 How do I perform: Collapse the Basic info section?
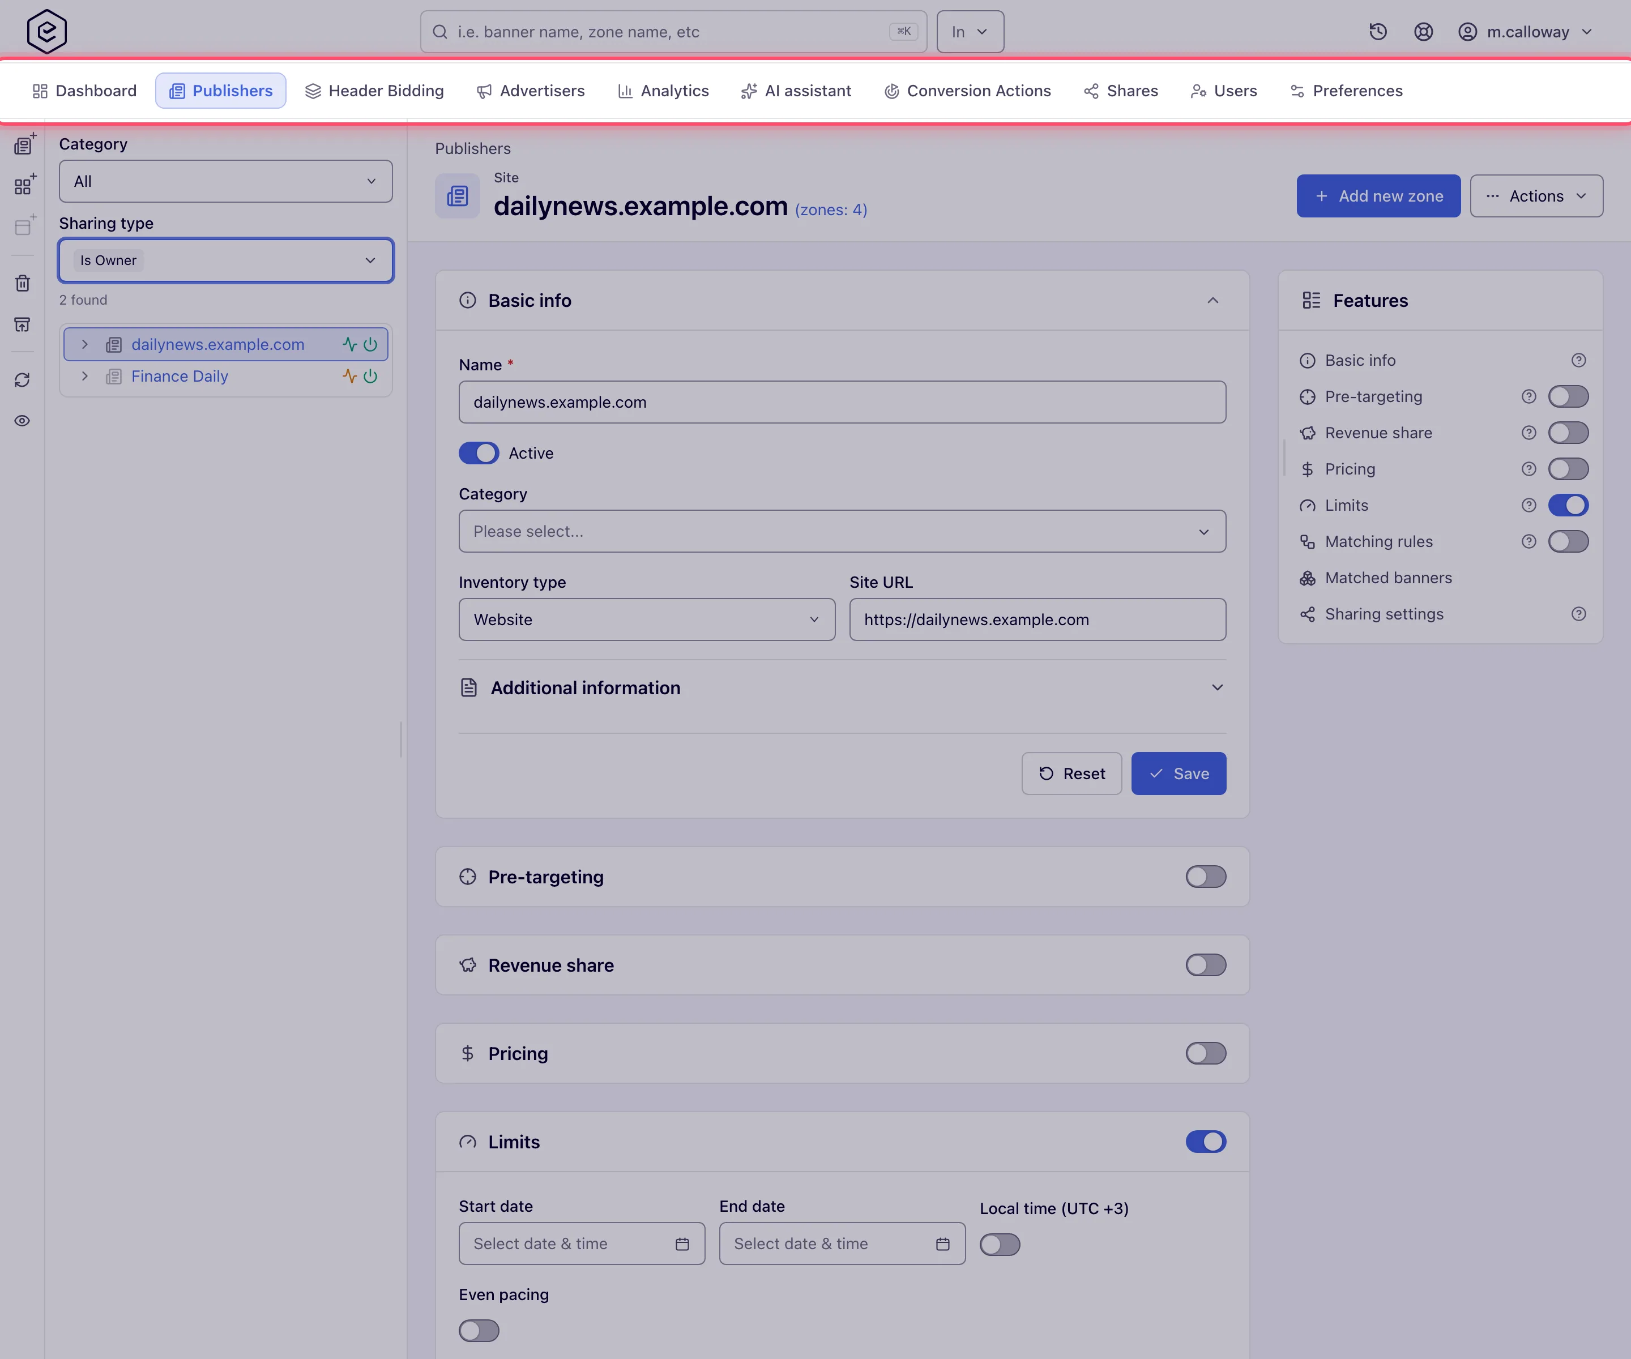[x=1212, y=301]
